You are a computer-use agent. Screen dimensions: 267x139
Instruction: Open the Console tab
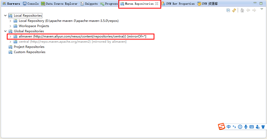tap(31, 4)
